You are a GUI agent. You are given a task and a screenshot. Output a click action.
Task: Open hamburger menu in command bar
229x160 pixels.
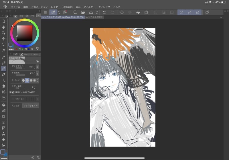[45, 12]
